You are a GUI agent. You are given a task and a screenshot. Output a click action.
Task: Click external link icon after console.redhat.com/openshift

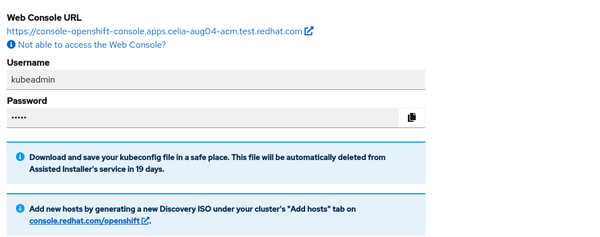(146, 221)
